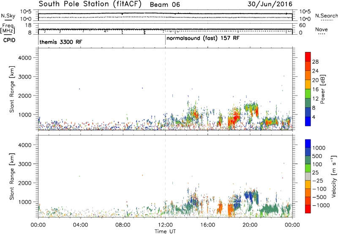338x234 pixels.
Task: Click the '08:00' time axis label
Action: tap(123, 225)
